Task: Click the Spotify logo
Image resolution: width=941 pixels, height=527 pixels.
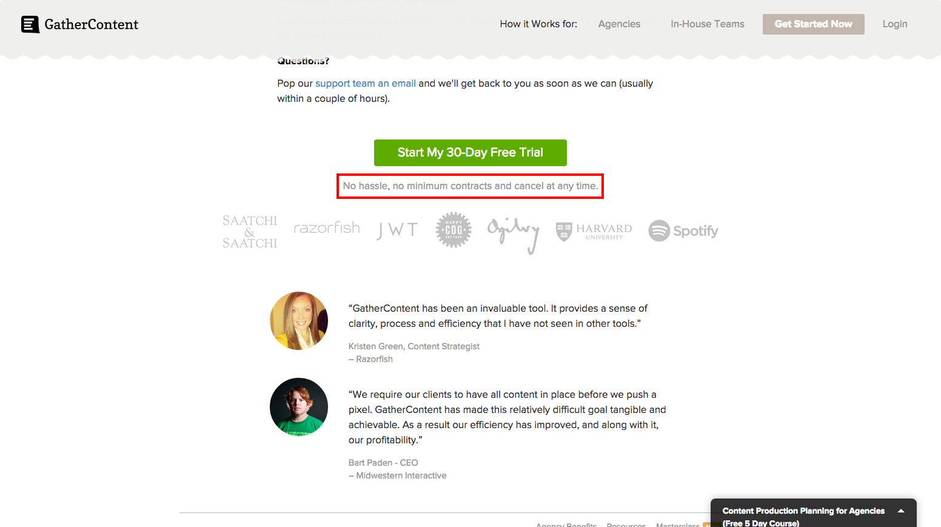Action: (x=683, y=231)
